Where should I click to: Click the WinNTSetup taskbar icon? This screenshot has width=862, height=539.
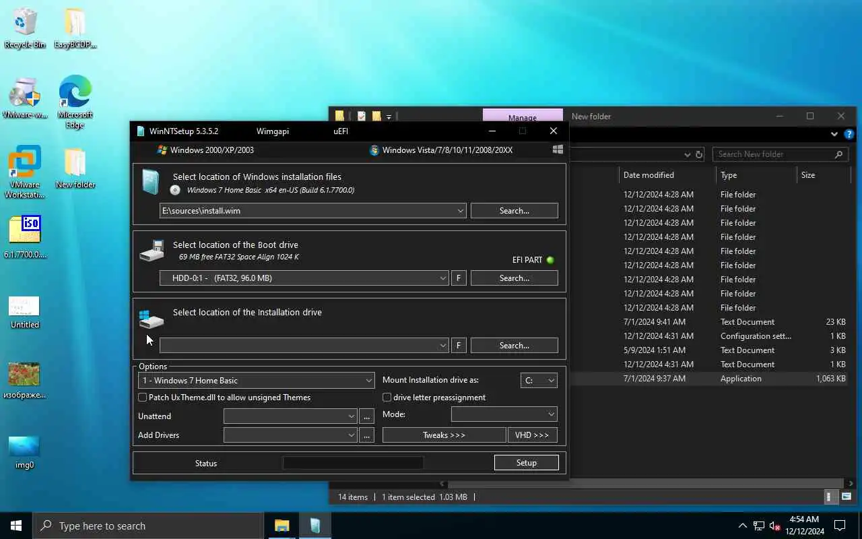pos(315,526)
